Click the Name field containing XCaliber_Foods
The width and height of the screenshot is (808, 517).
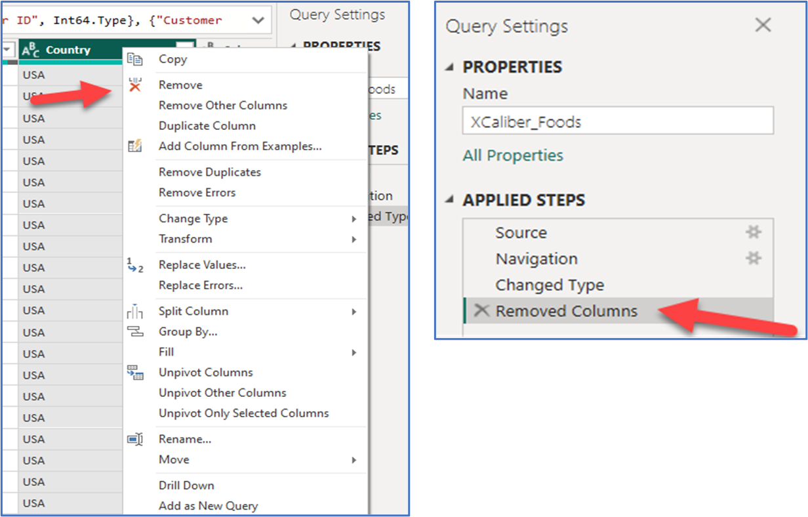click(x=618, y=121)
